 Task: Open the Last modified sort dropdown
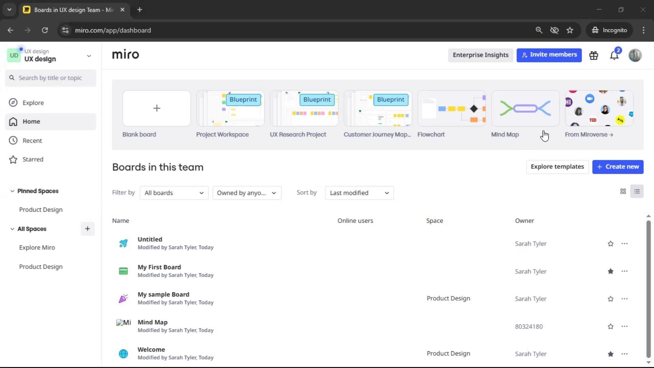[359, 193]
